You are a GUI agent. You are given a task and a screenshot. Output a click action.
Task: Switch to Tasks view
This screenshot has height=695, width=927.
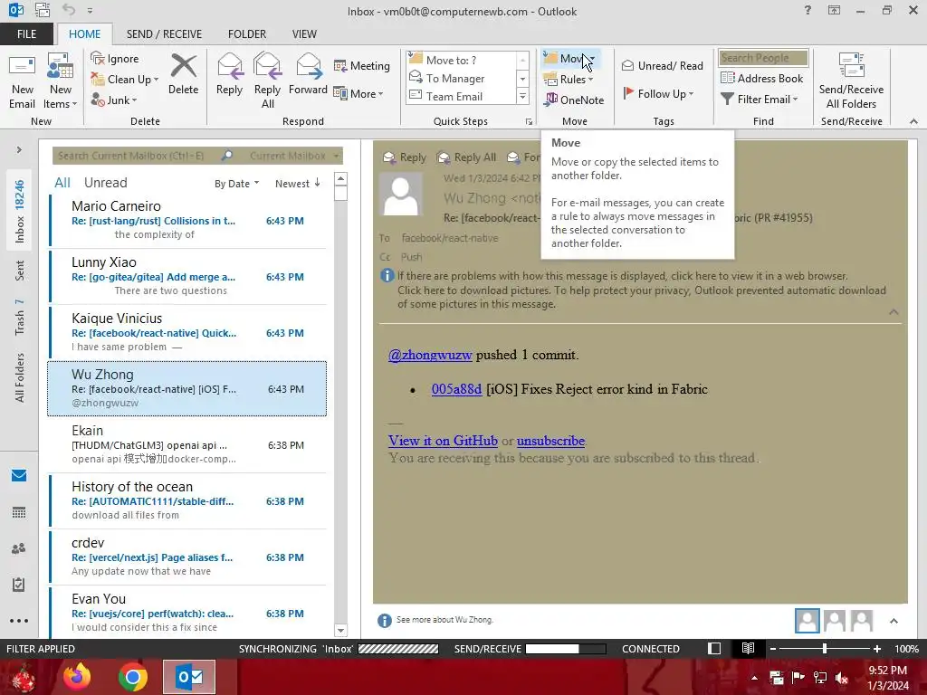19,585
